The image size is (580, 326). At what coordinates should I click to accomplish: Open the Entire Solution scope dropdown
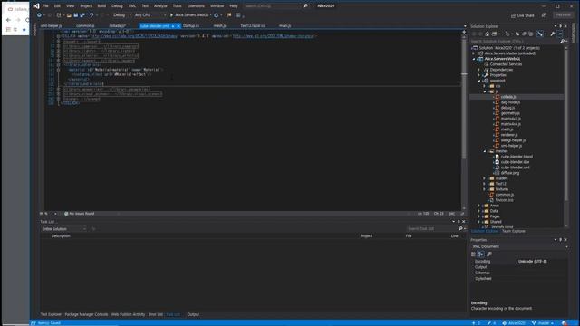[63, 229]
